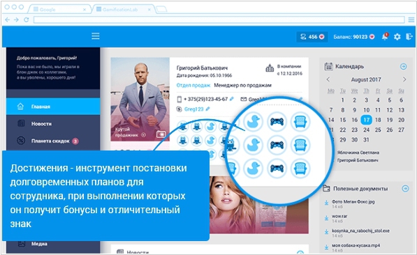Open settings gear icon in header
This screenshot has width=417, height=255.
[397, 37]
